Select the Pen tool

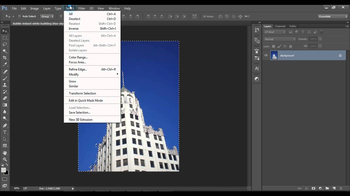coord(5,125)
